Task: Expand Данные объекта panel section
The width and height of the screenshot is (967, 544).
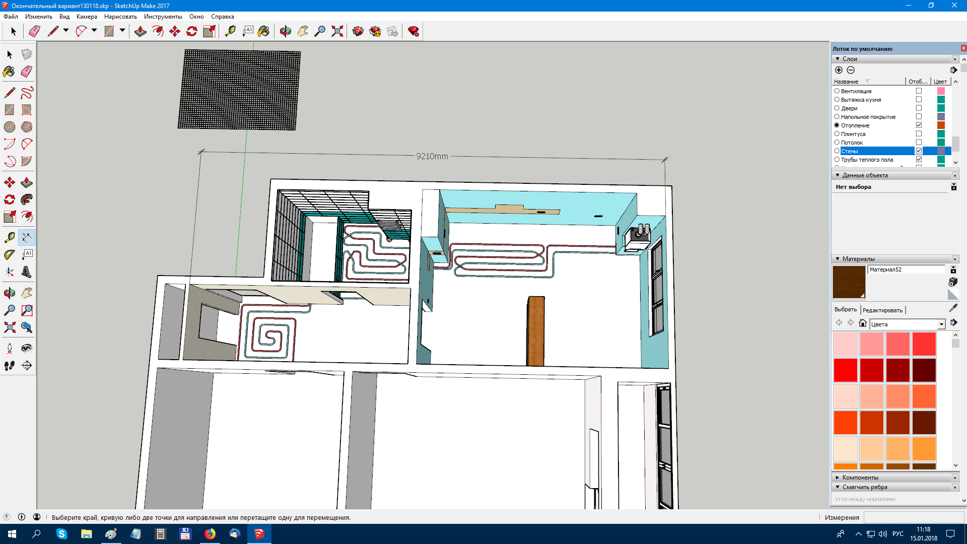Action: point(838,175)
